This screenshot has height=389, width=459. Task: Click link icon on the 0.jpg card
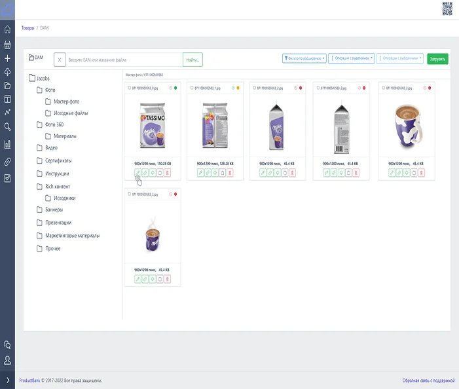[x=145, y=173]
